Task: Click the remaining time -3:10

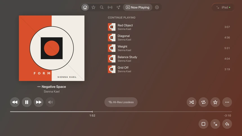Action: (227, 115)
